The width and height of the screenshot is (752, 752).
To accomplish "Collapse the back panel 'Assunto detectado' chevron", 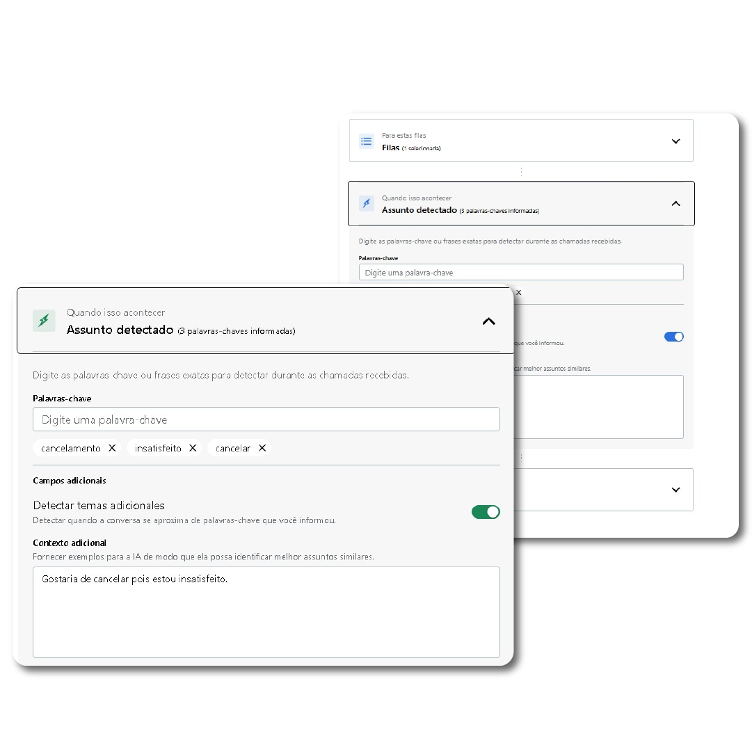I will [675, 204].
